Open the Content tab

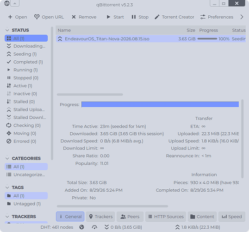point(202,217)
